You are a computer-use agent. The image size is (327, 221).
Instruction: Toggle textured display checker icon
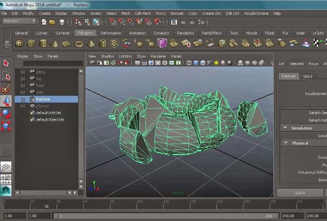pyautogui.click(x=209, y=63)
